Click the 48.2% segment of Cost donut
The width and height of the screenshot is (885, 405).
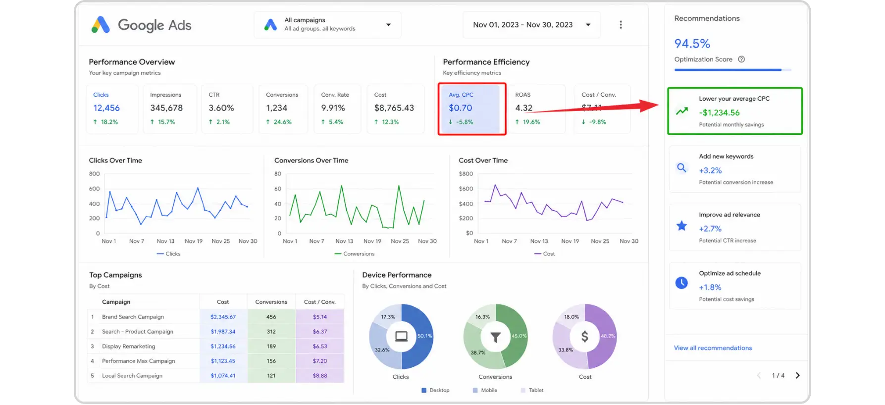point(607,336)
